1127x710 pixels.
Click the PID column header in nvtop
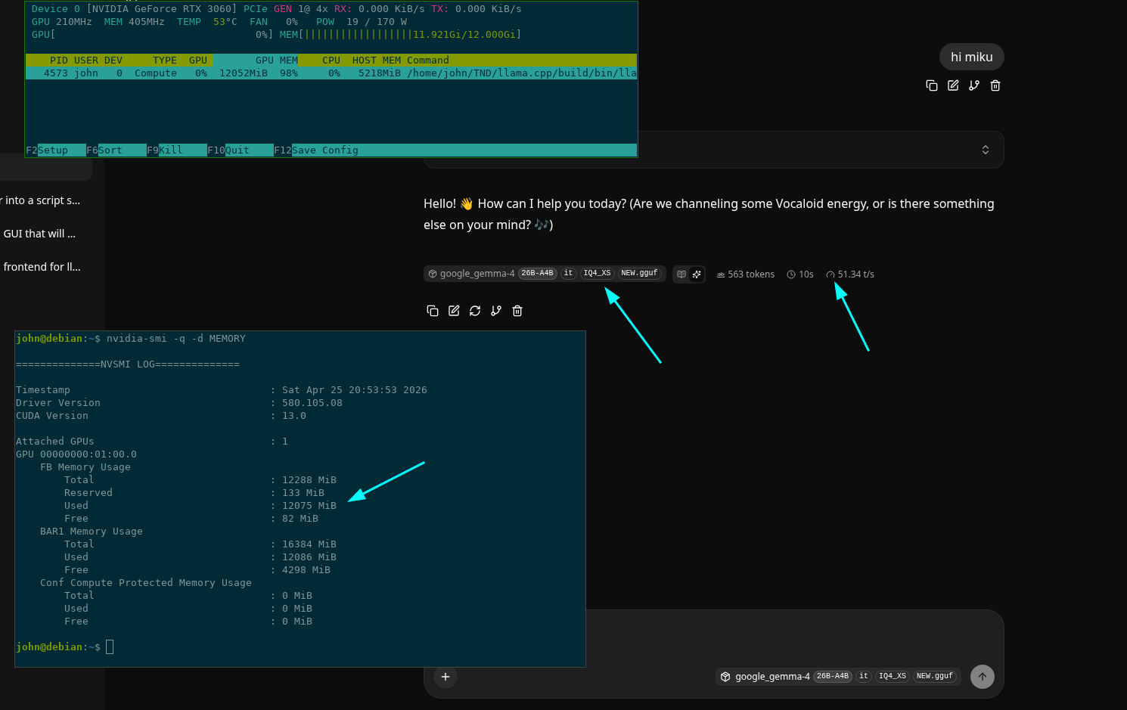[x=59, y=60]
